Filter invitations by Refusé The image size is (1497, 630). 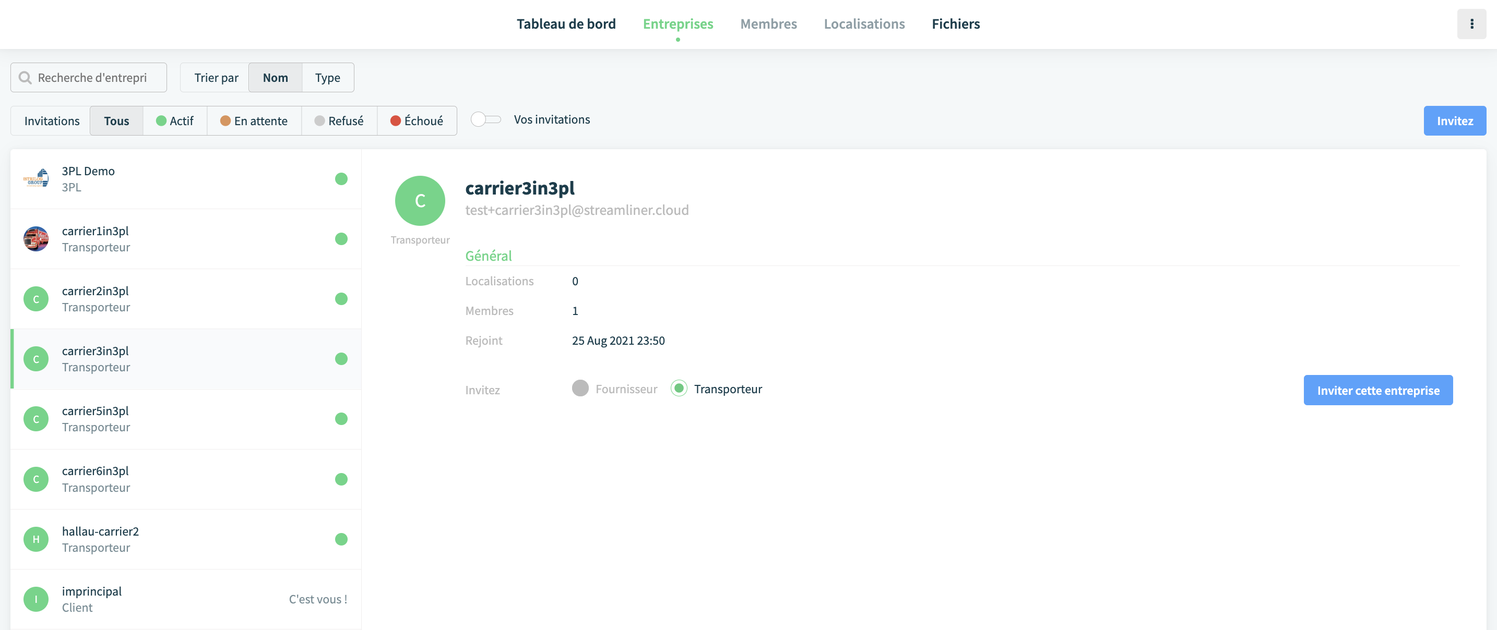click(339, 121)
